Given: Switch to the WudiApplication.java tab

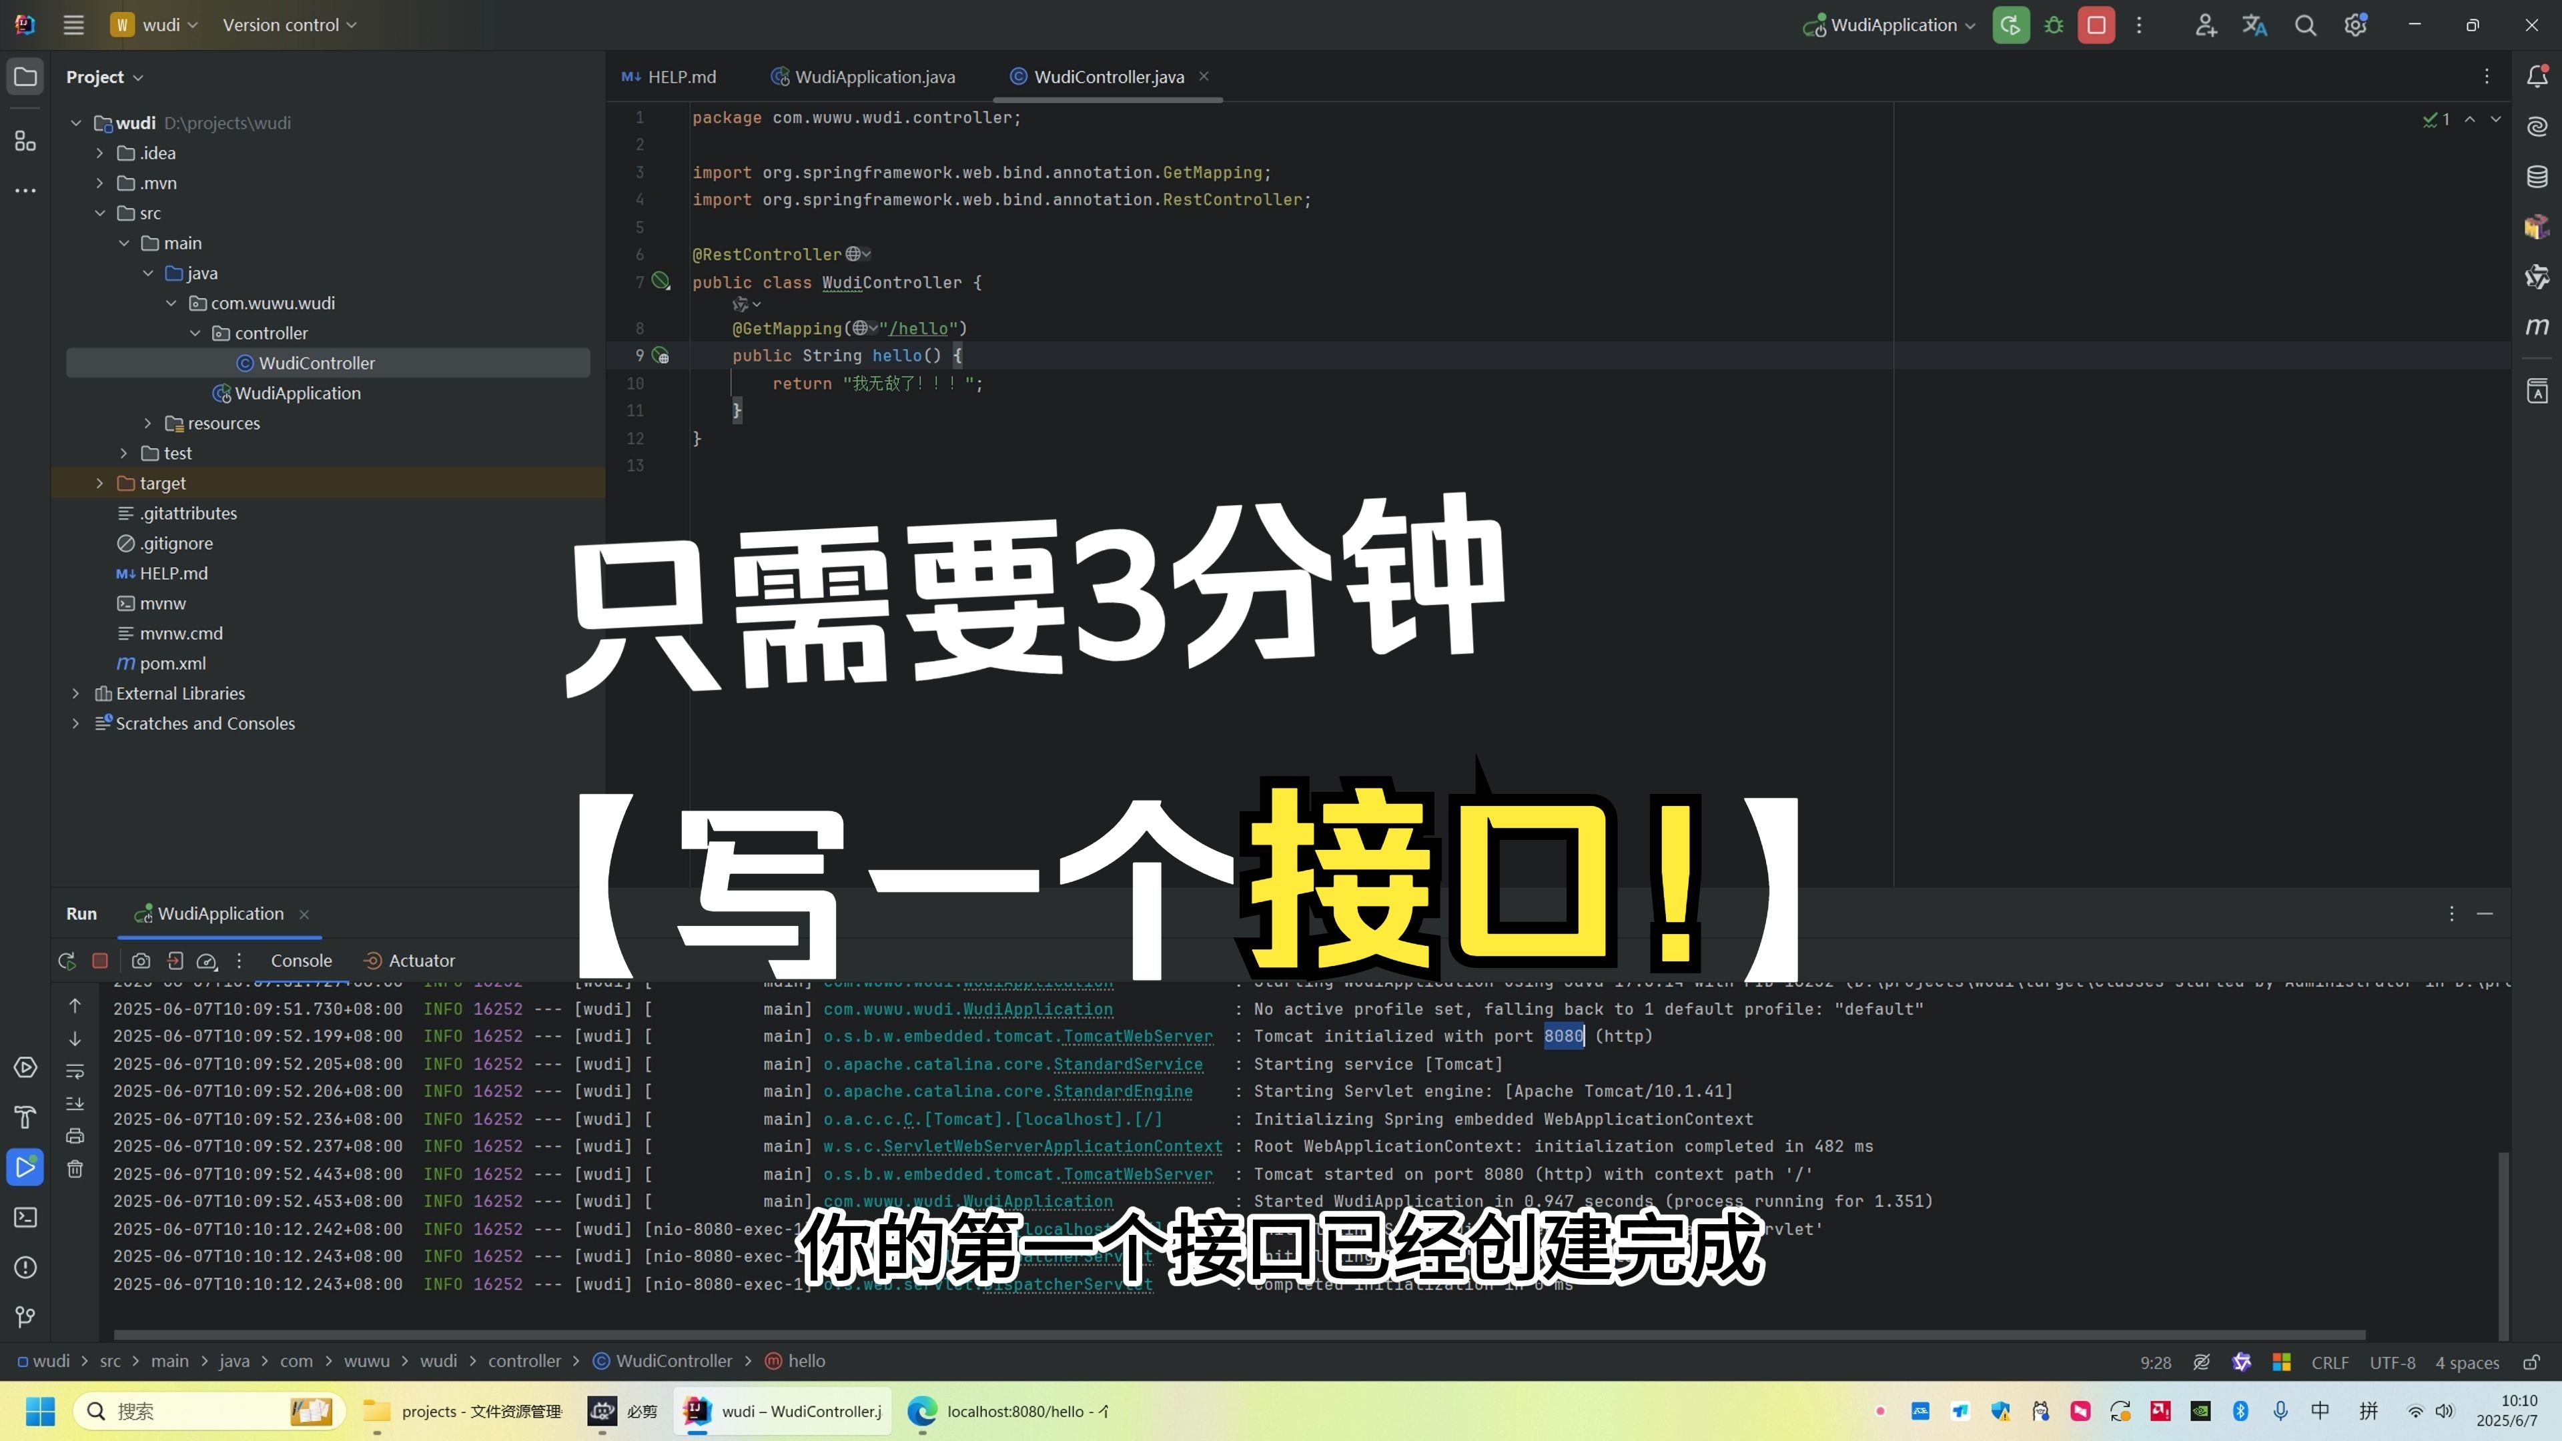Looking at the screenshot, I should (863, 77).
